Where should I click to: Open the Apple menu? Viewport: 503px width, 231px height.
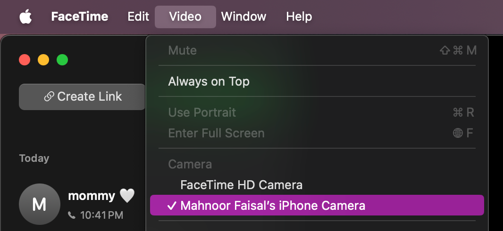(x=25, y=16)
